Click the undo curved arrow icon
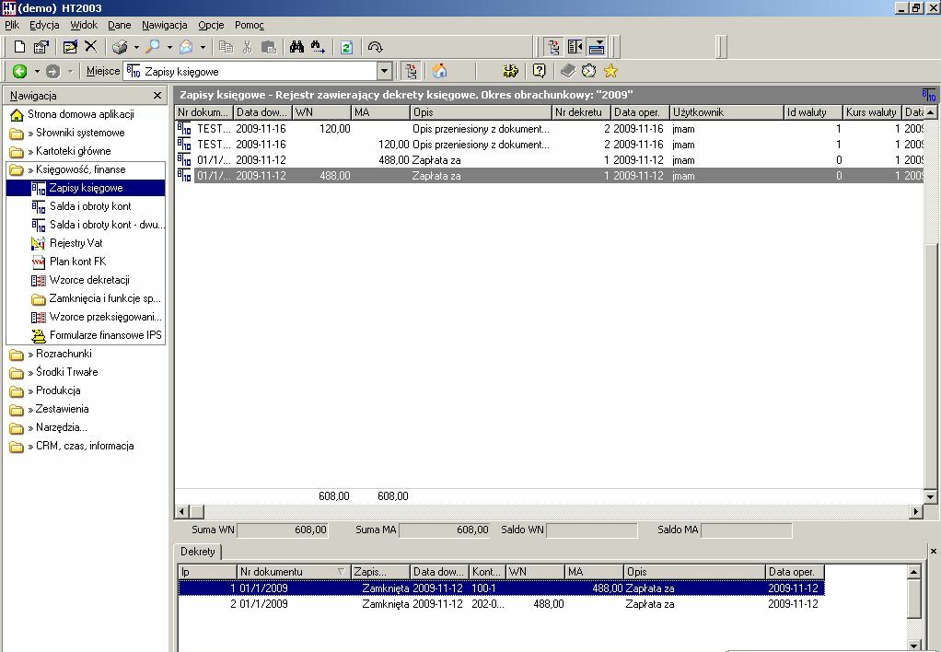The image size is (941, 652). point(375,47)
